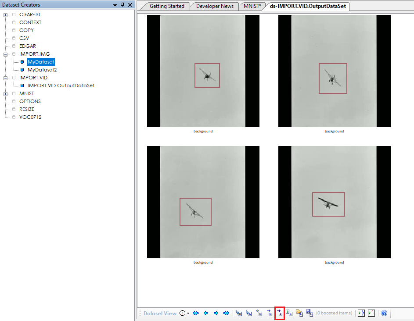414x321 pixels.
Task: Expand the MNIST tree node
Action: coord(5,94)
